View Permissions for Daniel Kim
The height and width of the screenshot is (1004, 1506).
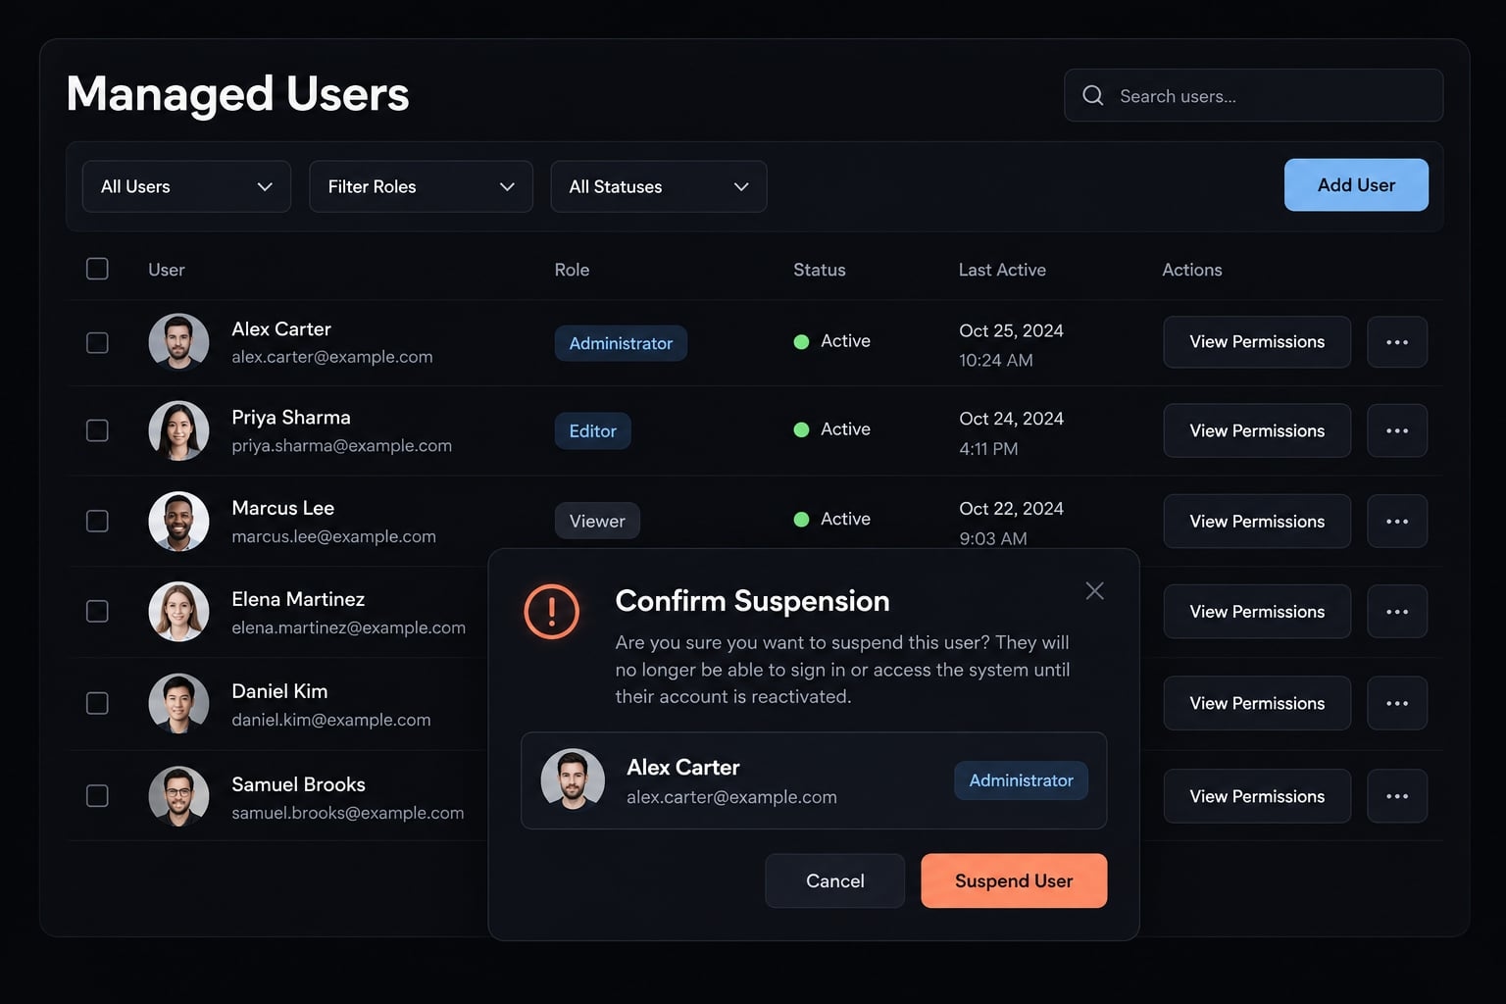[x=1257, y=703]
